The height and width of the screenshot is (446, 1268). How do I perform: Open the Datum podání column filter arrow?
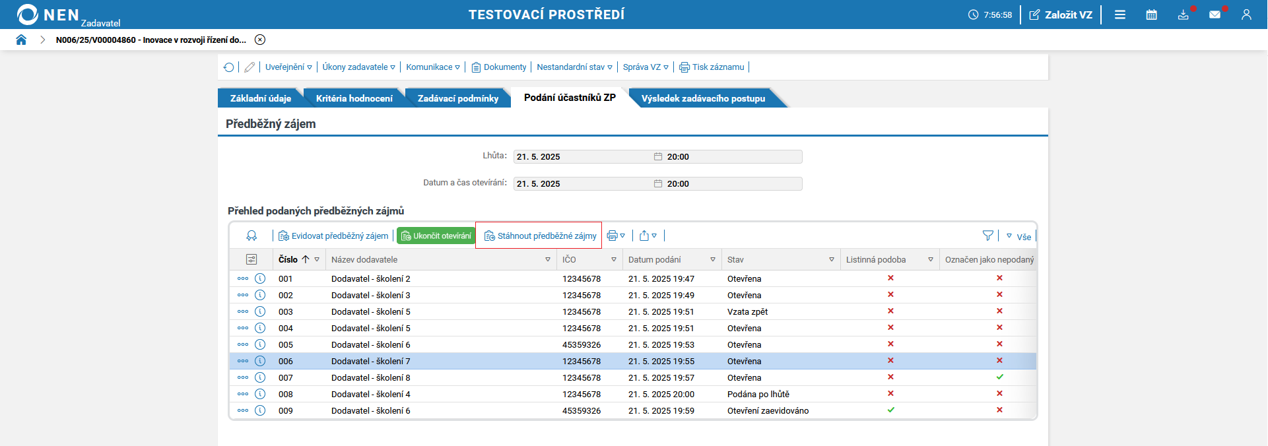click(x=713, y=260)
